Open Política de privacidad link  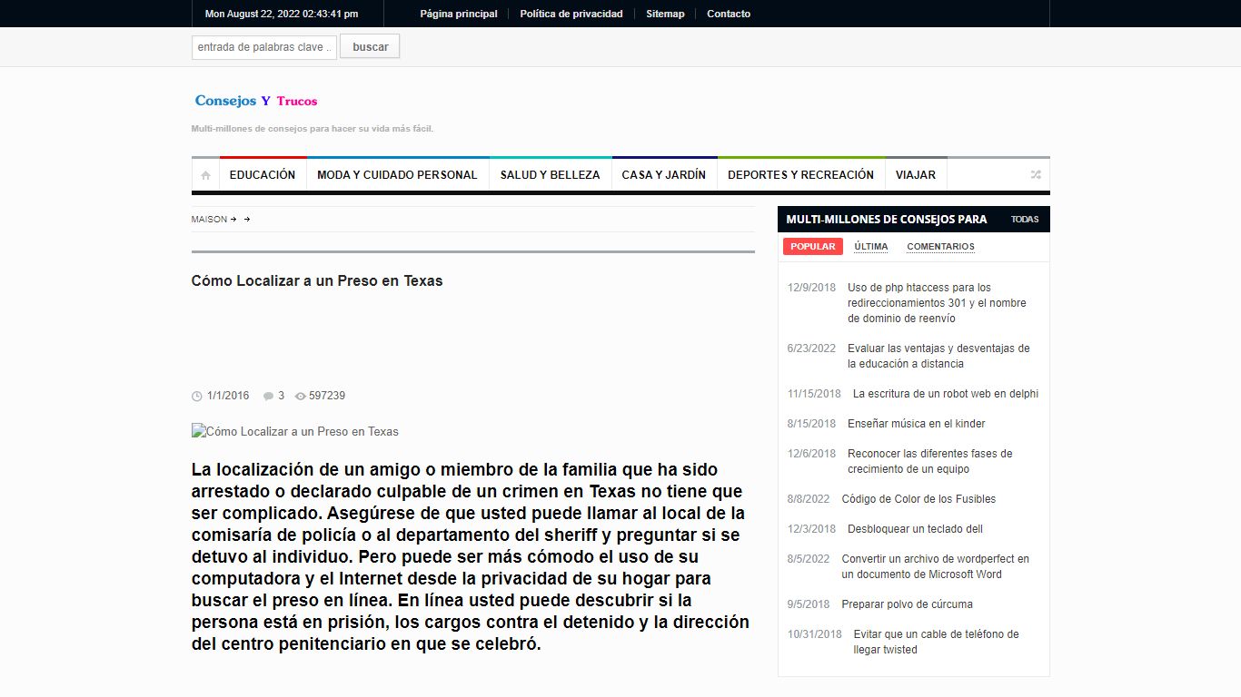(571, 14)
